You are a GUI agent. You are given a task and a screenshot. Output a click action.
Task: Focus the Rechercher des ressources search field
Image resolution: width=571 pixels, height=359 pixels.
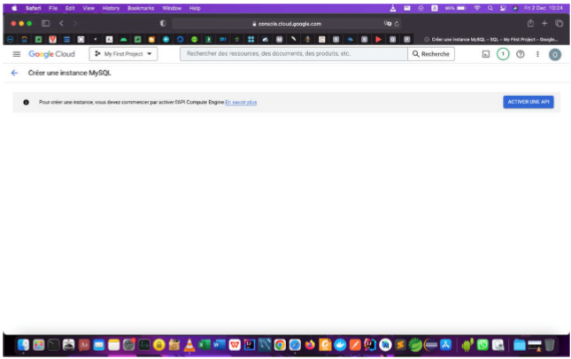[294, 54]
